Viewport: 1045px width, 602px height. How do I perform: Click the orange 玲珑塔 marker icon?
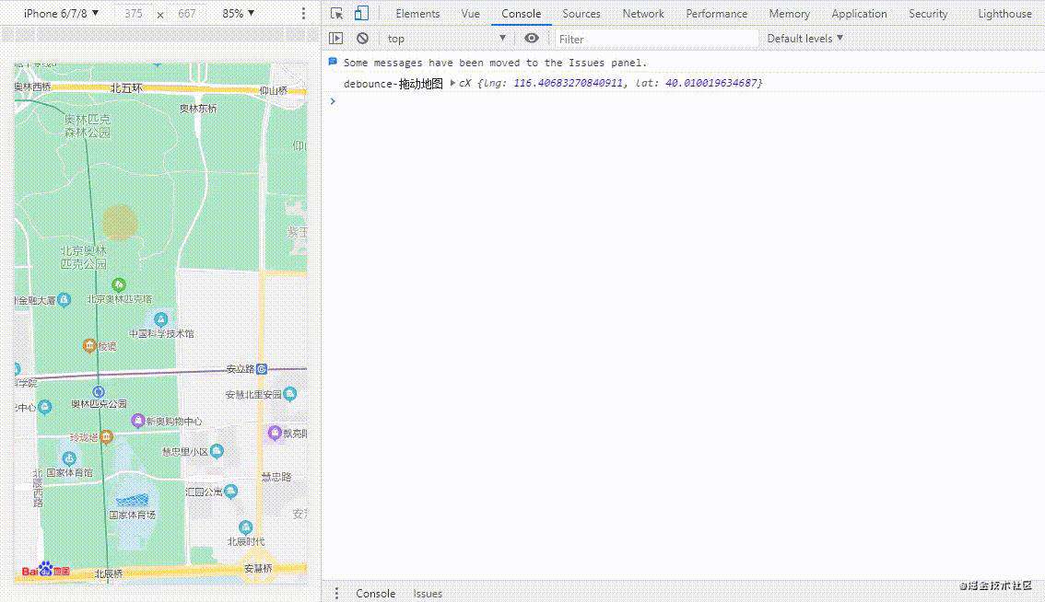point(106,436)
